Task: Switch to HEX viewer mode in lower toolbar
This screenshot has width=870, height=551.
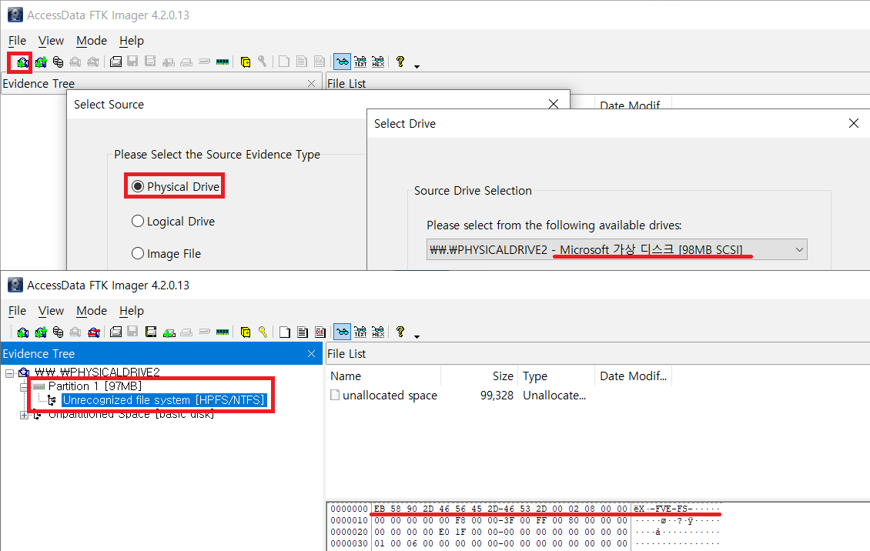Action: pyautogui.click(x=378, y=332)
